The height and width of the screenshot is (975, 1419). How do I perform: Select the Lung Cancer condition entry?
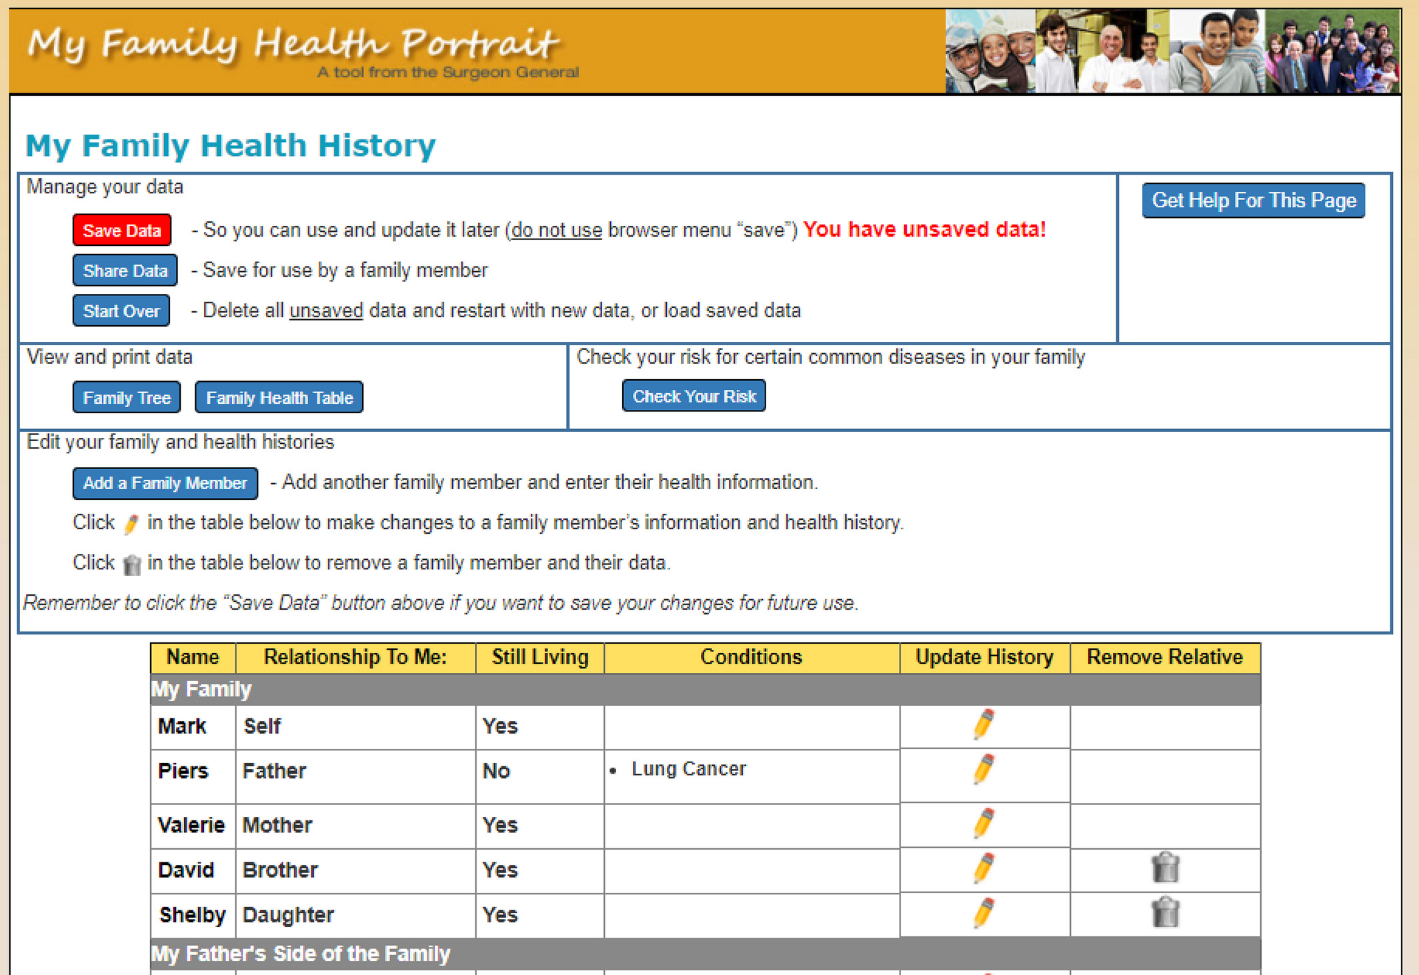click(x=689, y=769)
